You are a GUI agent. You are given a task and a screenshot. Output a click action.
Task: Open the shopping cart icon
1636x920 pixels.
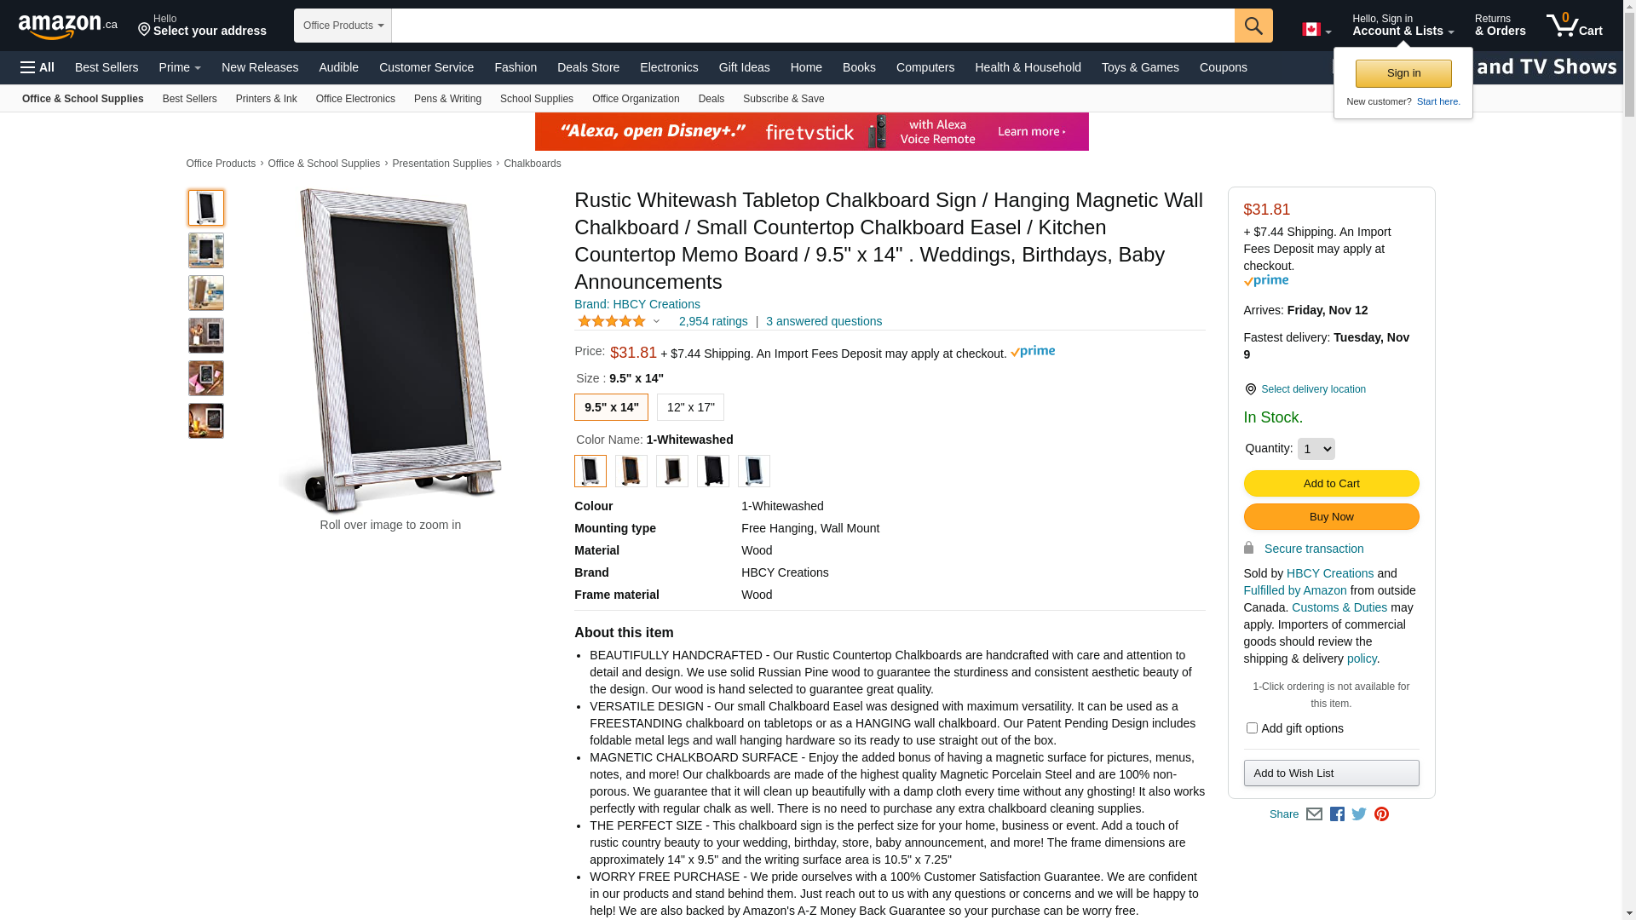click(1575, 26)
